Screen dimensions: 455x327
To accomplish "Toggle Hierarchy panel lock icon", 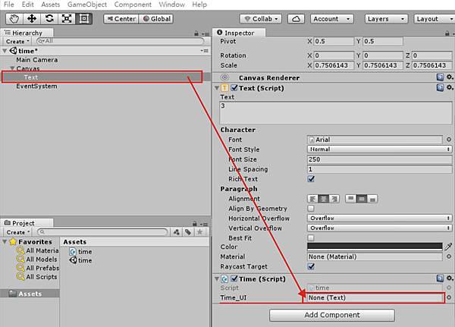I will tap(196, 33).
